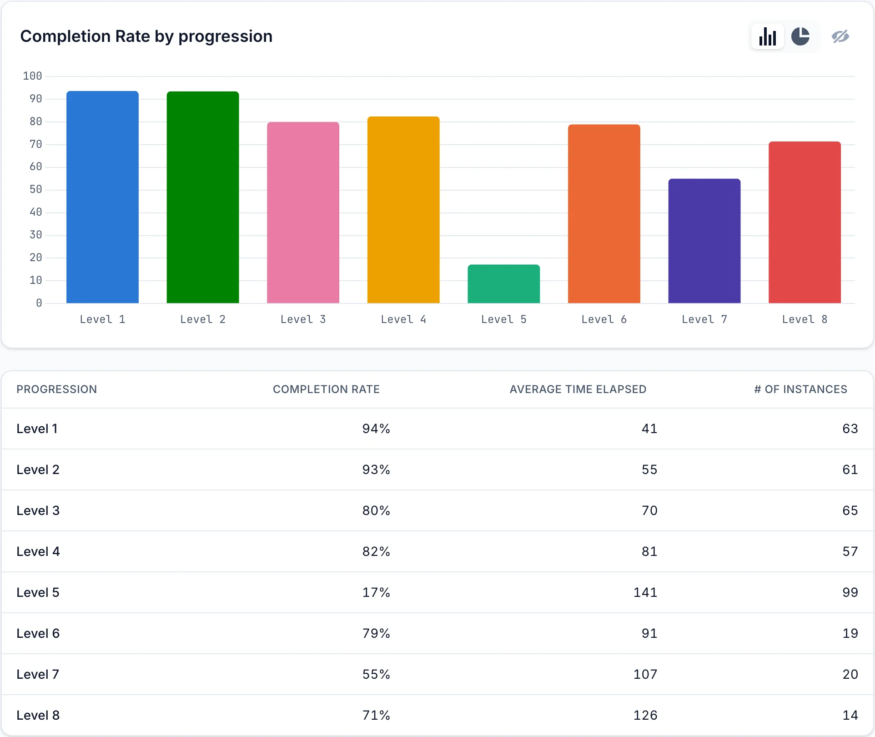Click the dark green Level 2 bar

coord(203,197)
